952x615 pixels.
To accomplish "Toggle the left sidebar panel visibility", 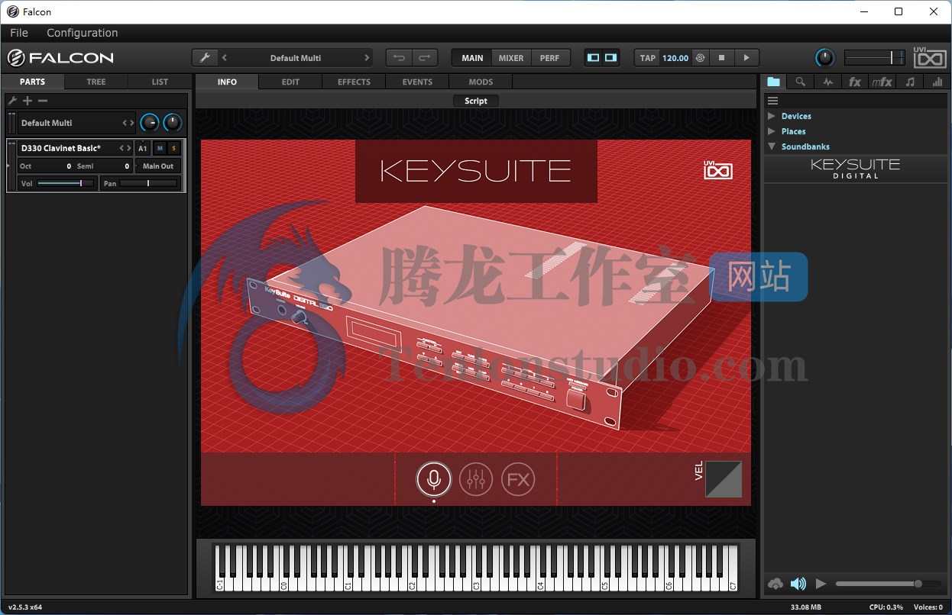I will 594,58.
